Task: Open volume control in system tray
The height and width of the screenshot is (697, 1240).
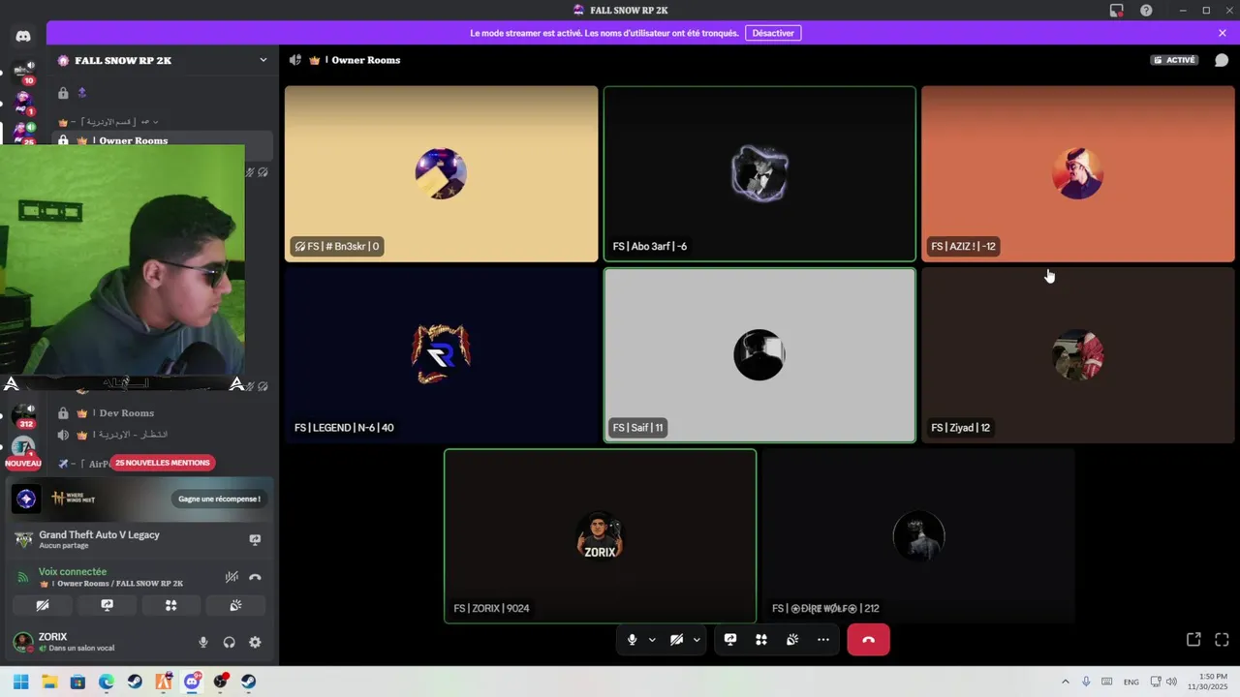Action: click(1171, 682)
